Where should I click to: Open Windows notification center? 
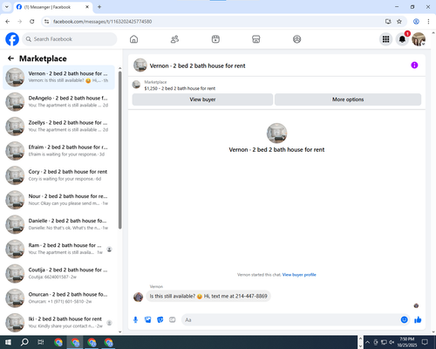425,342
